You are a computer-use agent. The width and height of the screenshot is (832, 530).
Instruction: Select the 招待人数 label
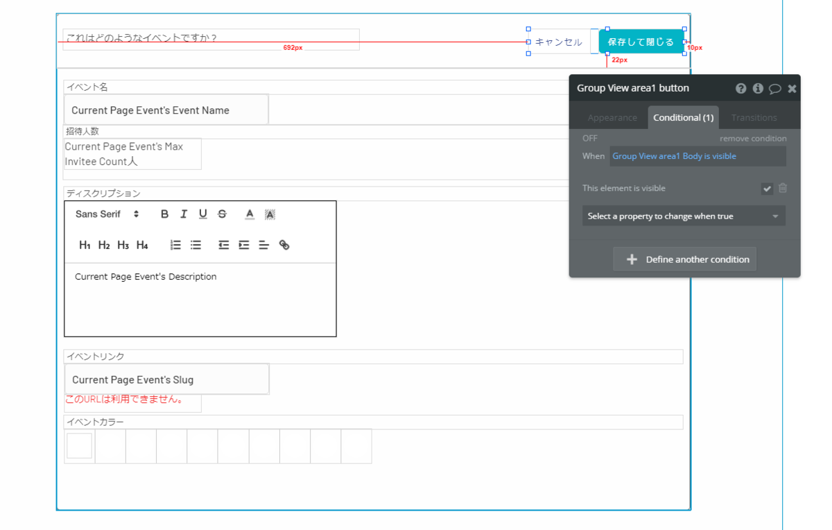pyautogui.click(x=84, y=131)
